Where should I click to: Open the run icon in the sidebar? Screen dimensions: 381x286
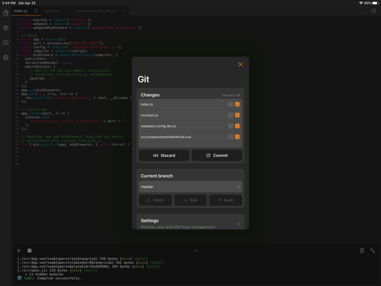click(x=6, y=57)
